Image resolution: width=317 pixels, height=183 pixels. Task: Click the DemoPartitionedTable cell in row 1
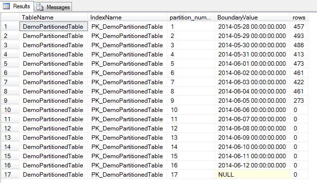point(53,26)
